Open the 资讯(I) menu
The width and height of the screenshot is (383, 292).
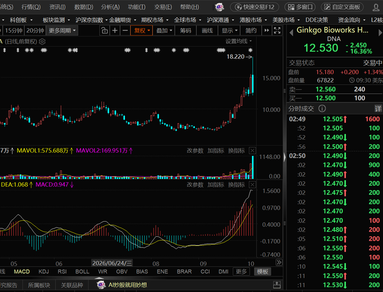tap(57, 7)
